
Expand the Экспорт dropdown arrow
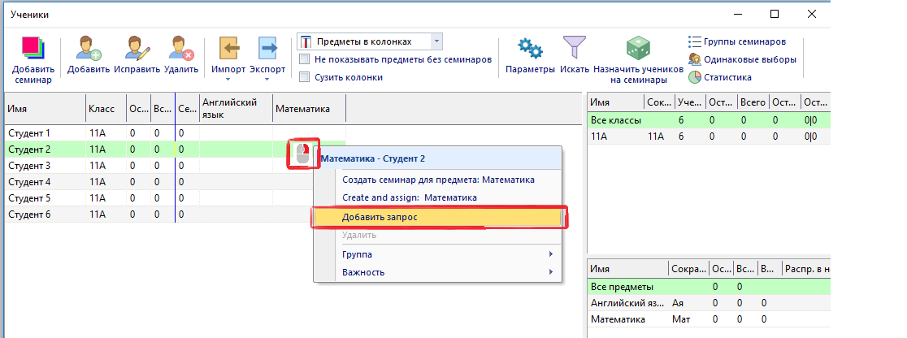point(267,80)
